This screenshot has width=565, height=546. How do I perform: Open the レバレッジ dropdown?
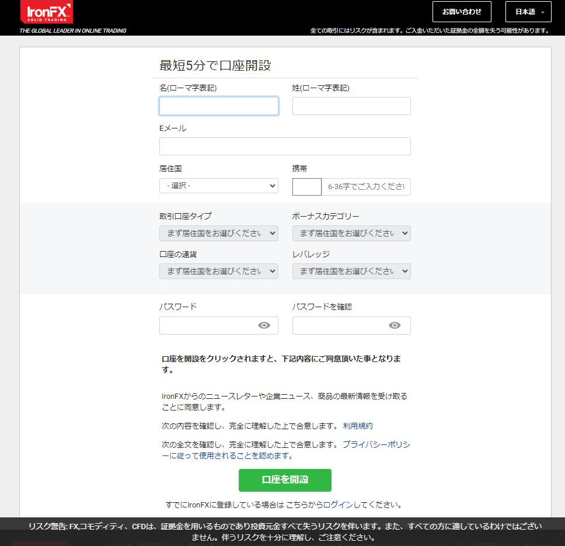[351, 271]
